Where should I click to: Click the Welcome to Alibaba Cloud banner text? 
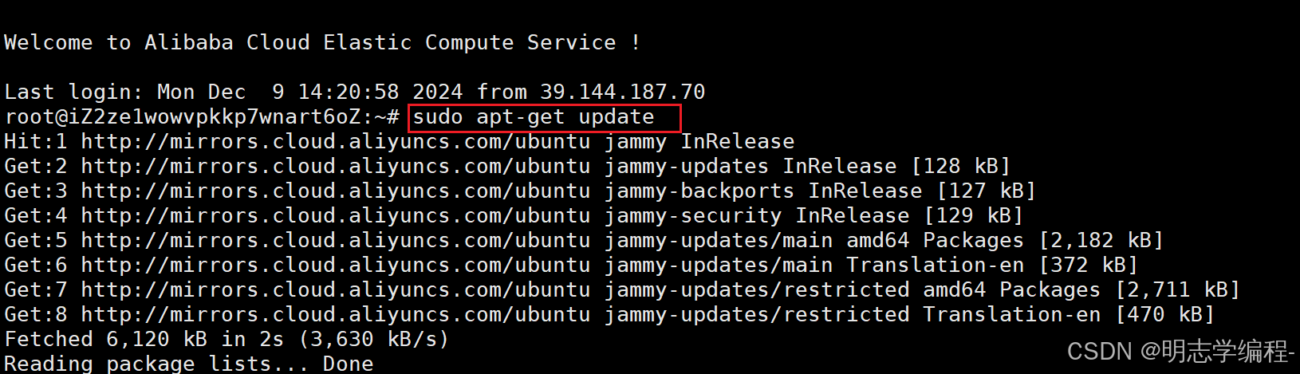(x=322, y=42)
